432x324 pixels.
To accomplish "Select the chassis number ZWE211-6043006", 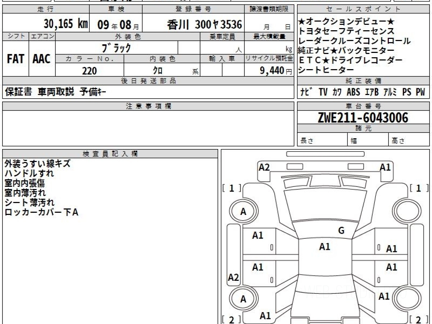I will pos(363,118).
